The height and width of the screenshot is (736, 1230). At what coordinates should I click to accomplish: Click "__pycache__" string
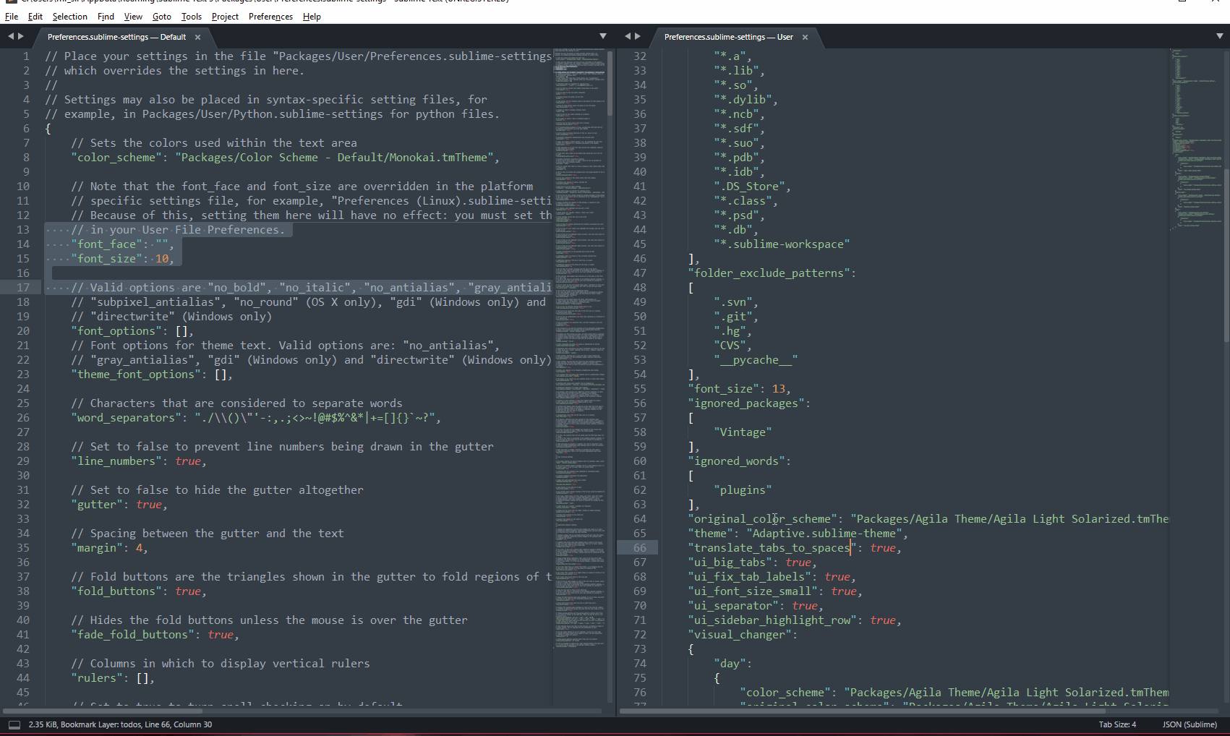(756, 360)
